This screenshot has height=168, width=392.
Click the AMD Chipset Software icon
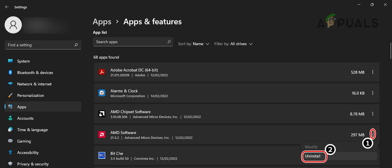[x=102, y=114]
